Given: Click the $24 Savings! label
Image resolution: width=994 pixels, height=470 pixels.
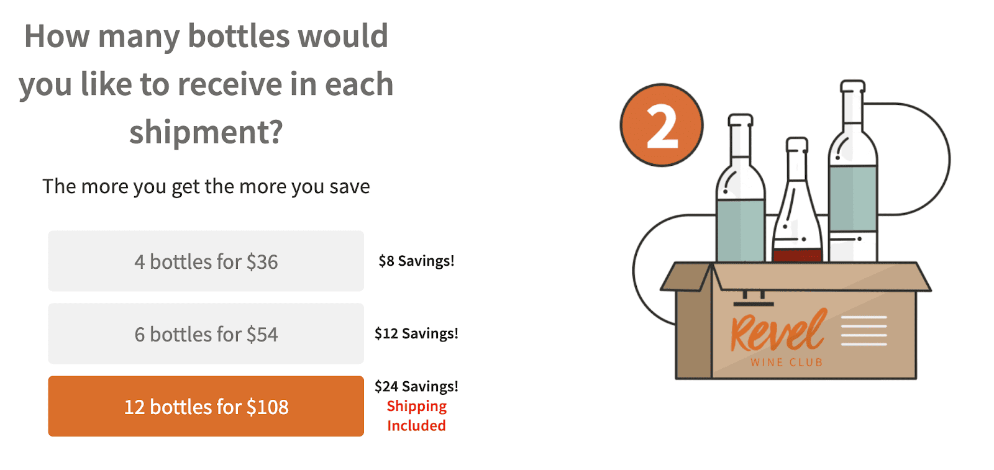Looking at the screenshot, I should (416, 386).
